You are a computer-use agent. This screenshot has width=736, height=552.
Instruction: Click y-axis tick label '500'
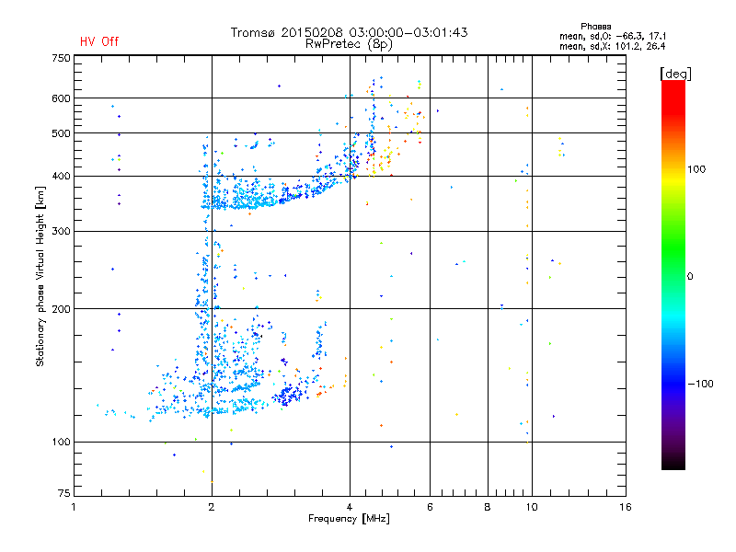coord(61,133)
